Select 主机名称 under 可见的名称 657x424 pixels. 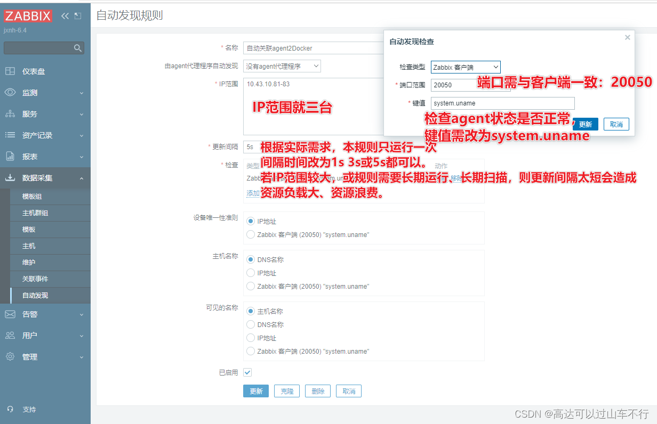pos(251,311)
